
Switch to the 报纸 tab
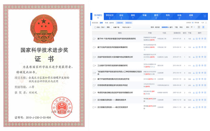(x=133, y=16)
